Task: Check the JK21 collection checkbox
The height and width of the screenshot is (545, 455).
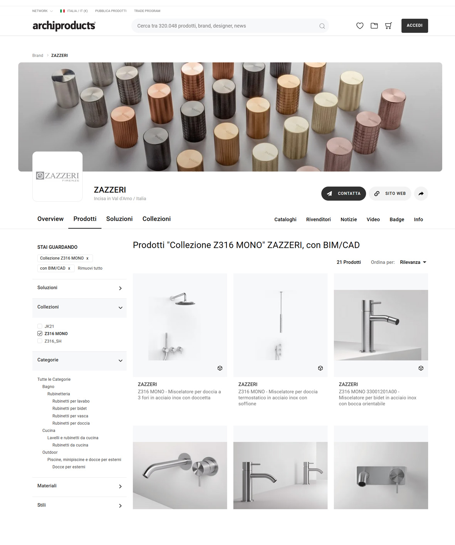Action: (40, 326)
